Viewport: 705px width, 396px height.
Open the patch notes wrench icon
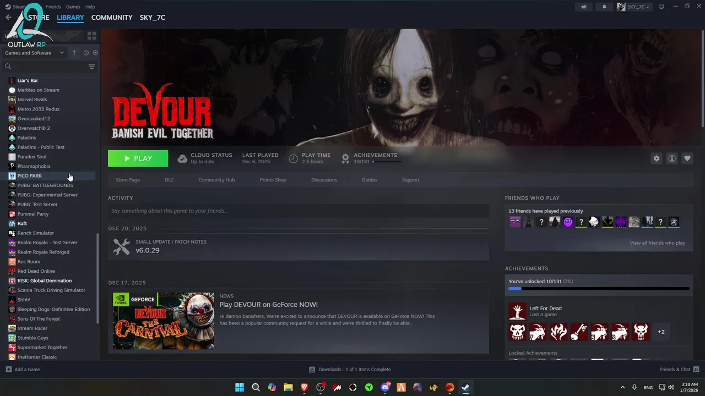coord(122,246)
